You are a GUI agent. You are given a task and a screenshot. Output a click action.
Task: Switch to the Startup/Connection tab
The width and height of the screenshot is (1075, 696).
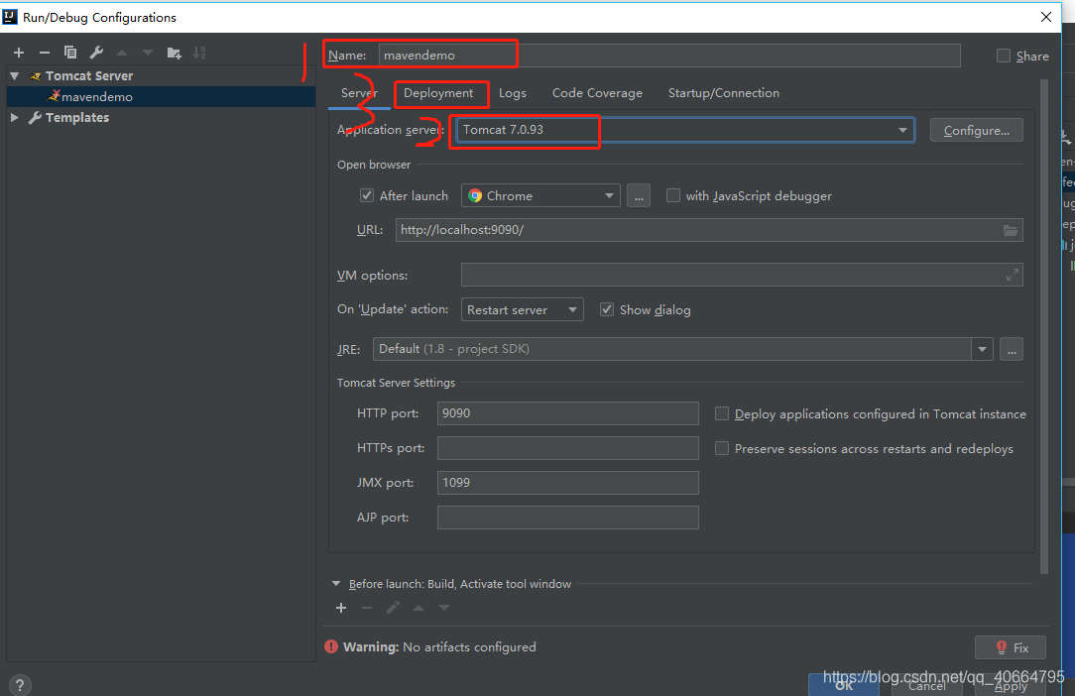point(723,92)
